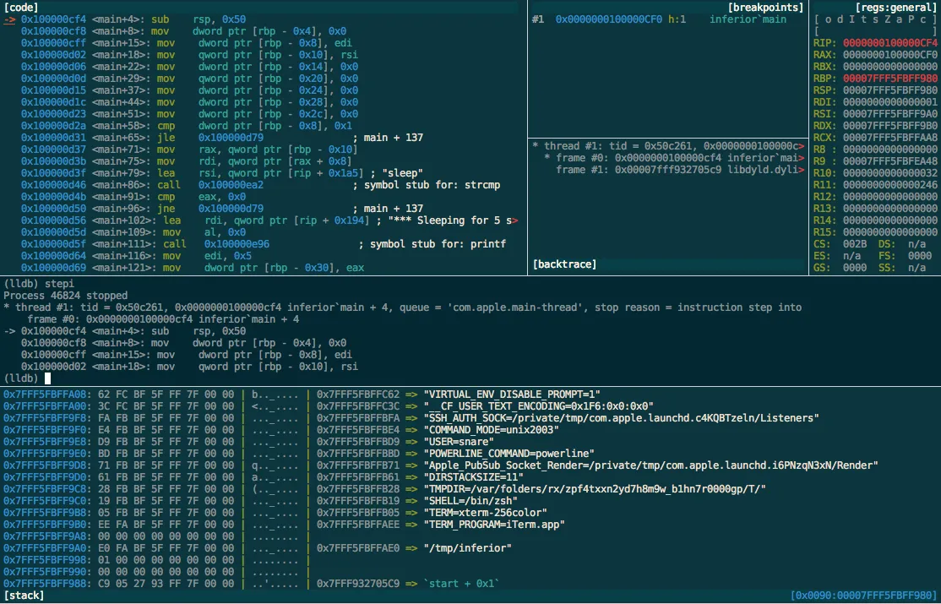Select breakpoint #1 at inferior`main
Image resolution: width=941 pixels, height=604 pixels.
[659, 19]
